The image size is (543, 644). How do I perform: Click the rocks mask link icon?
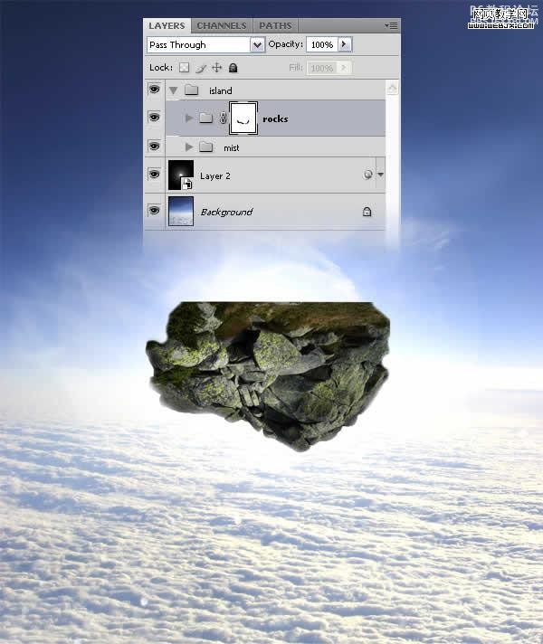pyautogui.click(x=223, y=118)
